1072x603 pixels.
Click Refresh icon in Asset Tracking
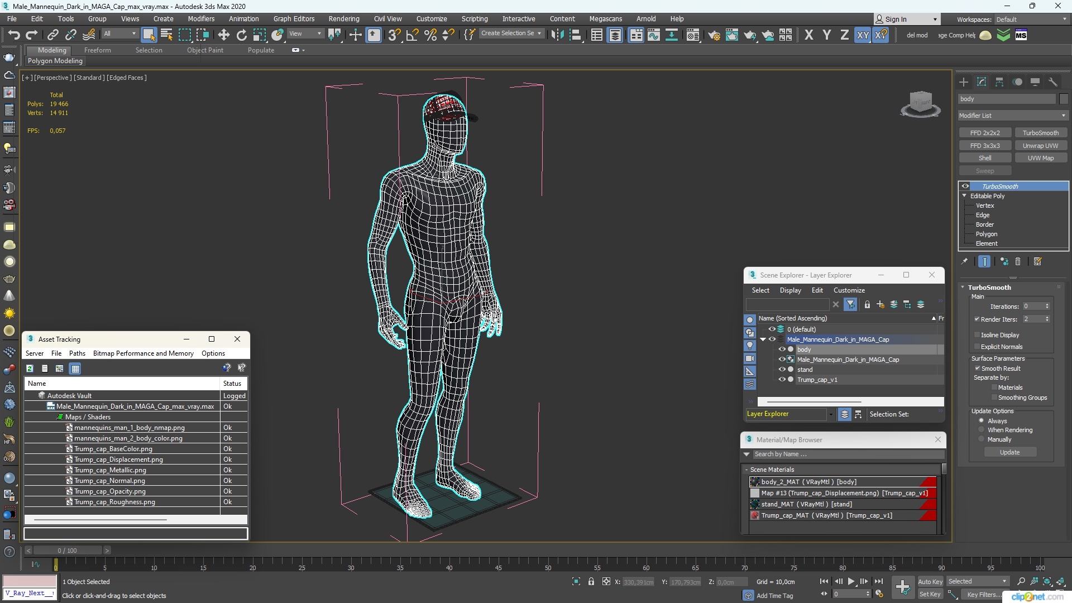tap(30, 368)
